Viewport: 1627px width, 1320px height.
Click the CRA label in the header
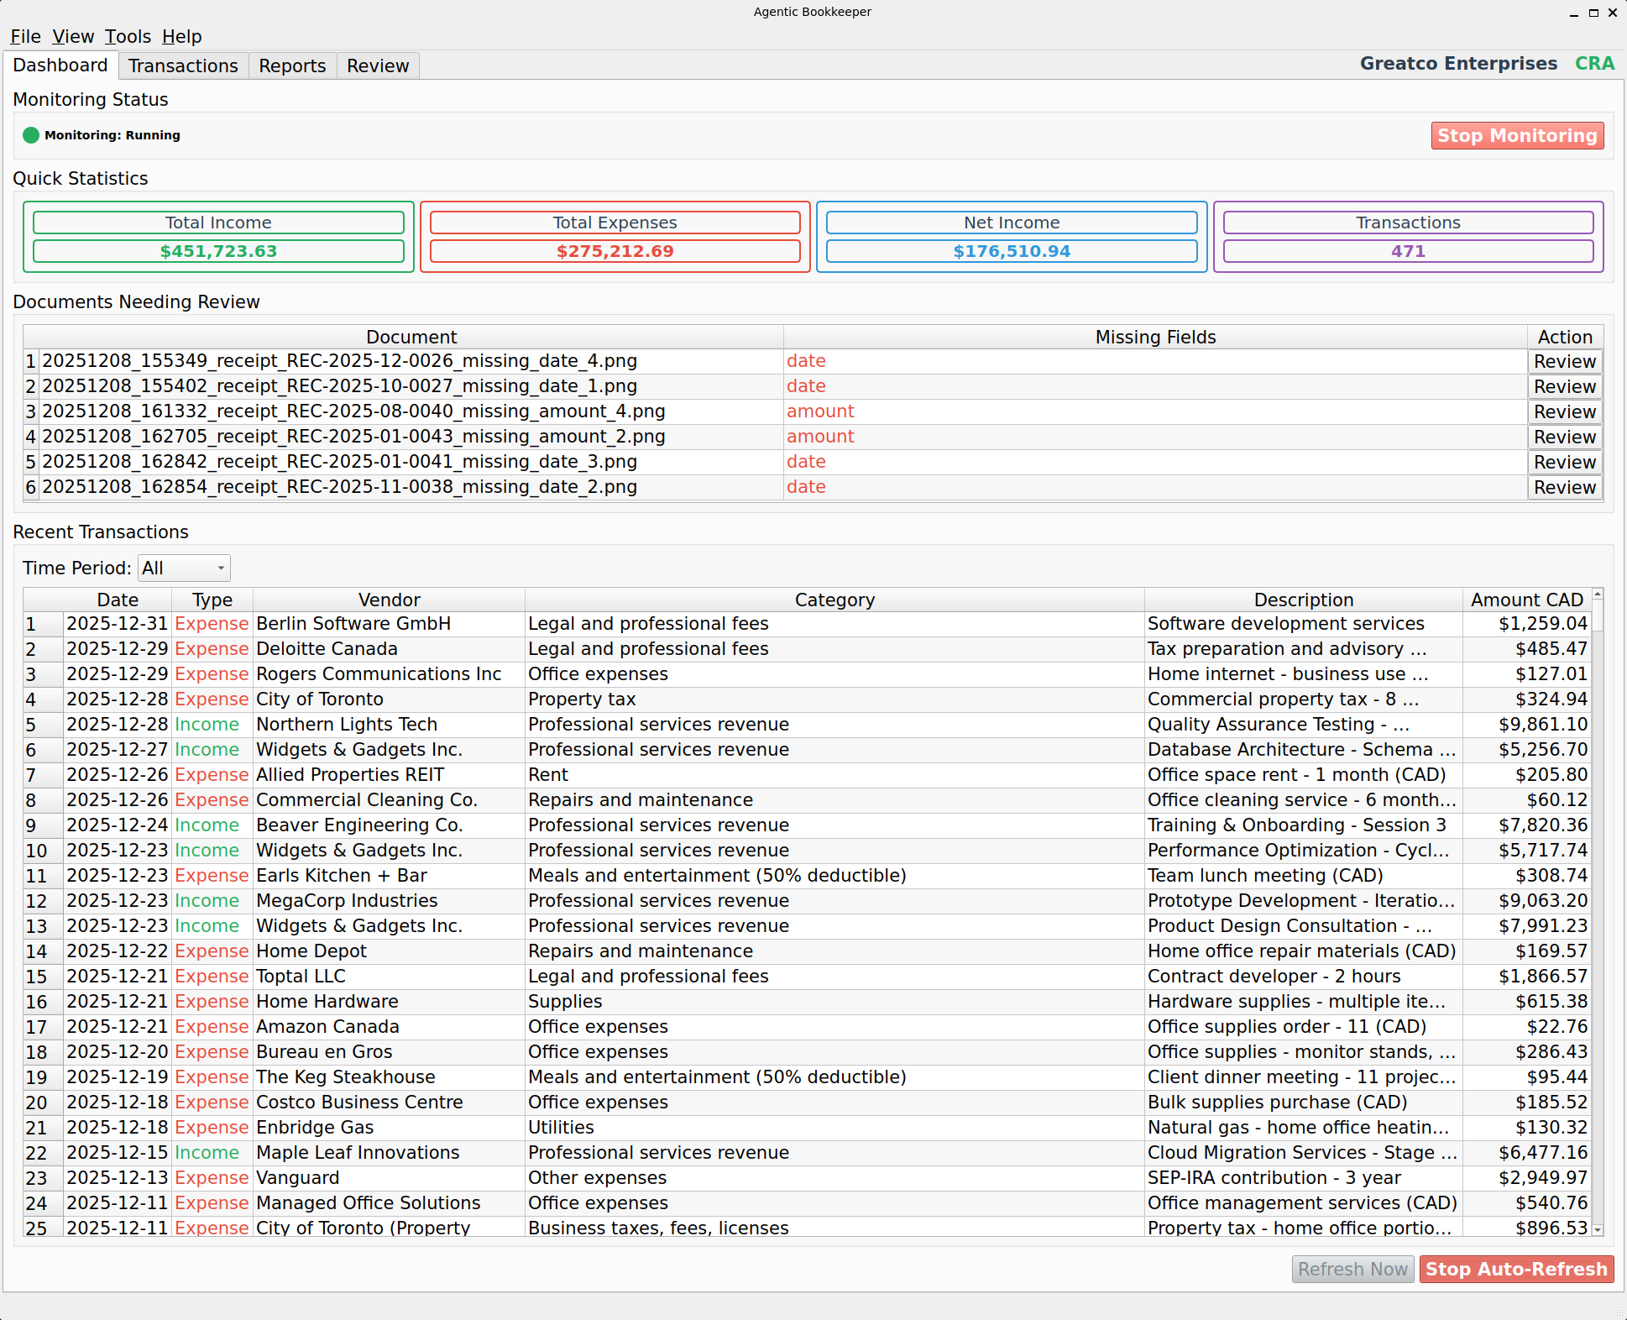point(1594,63)
